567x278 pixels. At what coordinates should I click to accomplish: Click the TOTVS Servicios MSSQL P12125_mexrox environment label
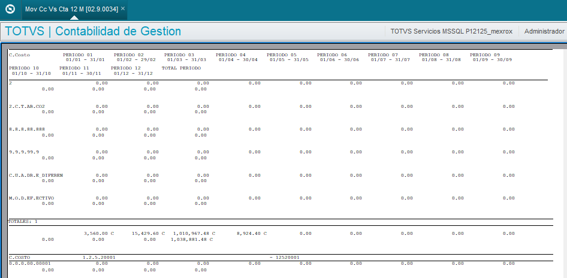[452, 31]
